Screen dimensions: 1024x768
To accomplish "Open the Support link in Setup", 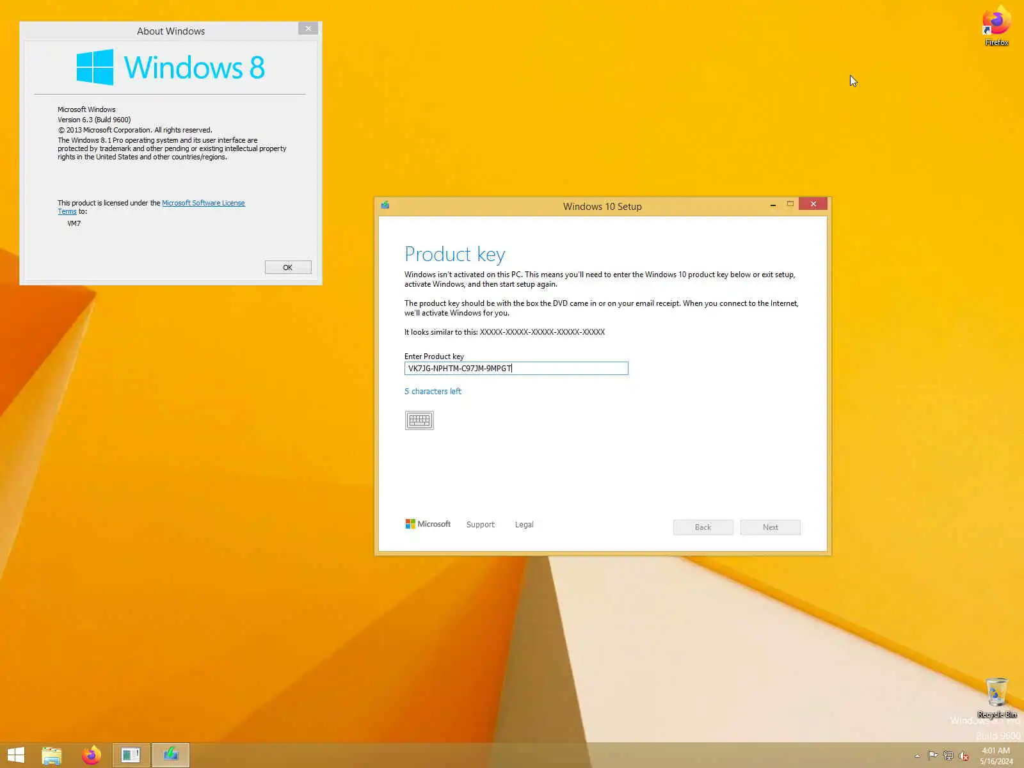I will point(481,525).
